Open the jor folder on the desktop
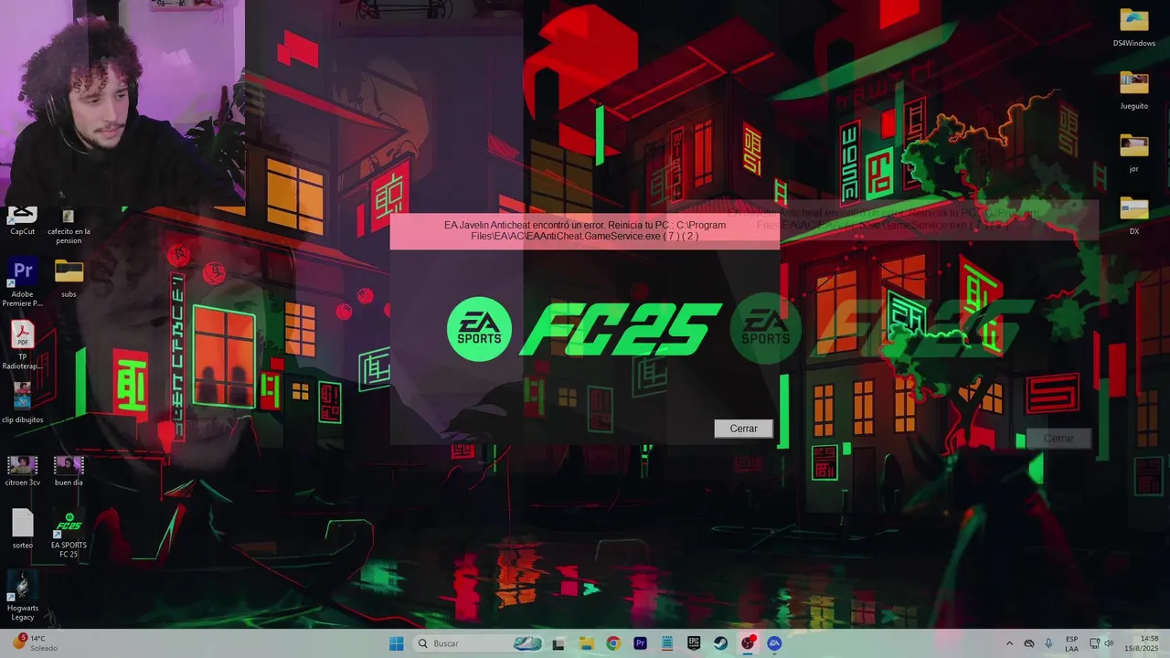The width and height of the screenshot is (1170, 658). (1134, 152)
